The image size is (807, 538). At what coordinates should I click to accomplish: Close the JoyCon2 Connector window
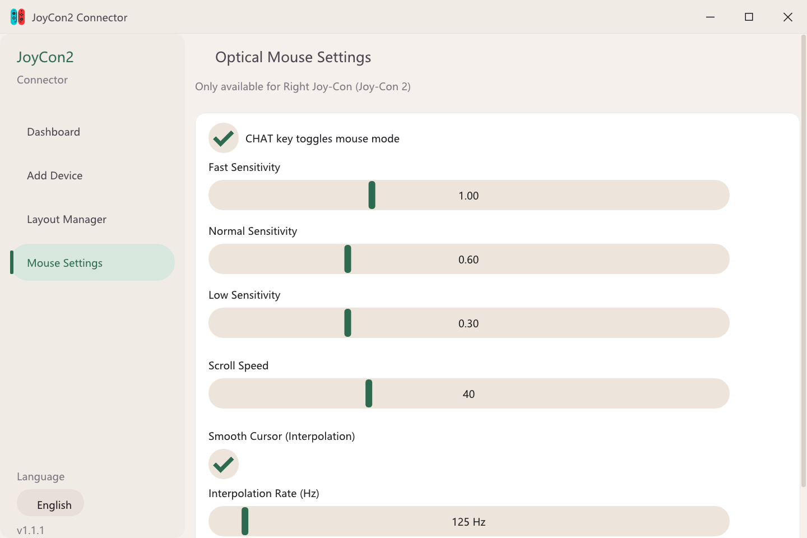[787, 17]
